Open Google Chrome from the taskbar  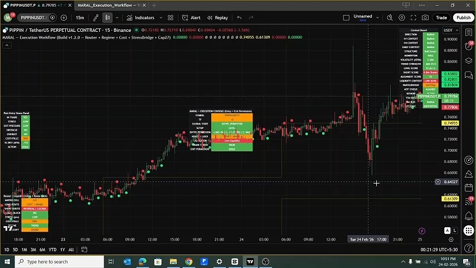(x=188, y=262)
